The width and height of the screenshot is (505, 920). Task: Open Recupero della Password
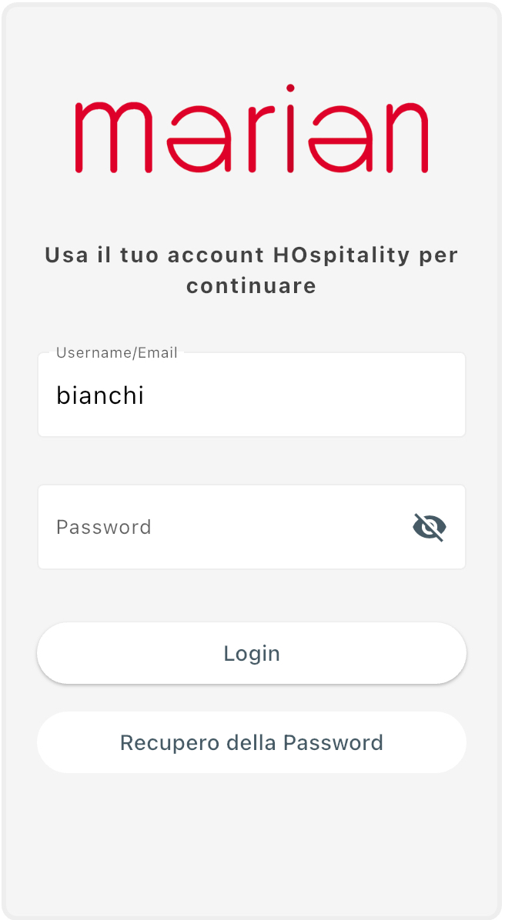coord(252,742)
